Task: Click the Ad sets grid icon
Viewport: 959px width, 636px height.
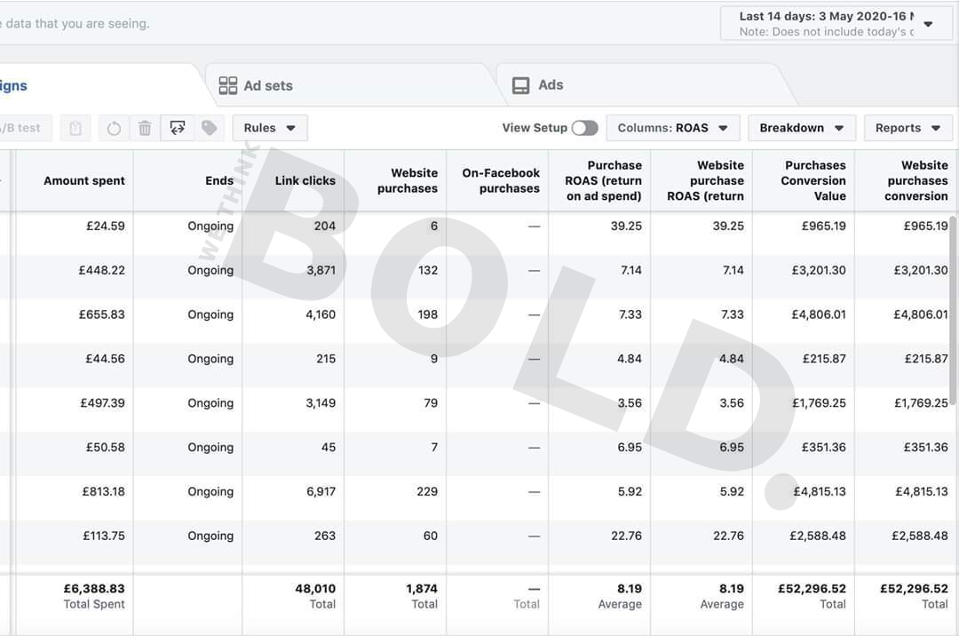Action: 228,85
